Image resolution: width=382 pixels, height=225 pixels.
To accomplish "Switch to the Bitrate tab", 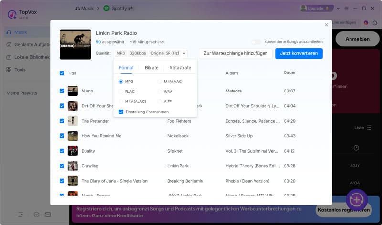I will click(151, 68).
